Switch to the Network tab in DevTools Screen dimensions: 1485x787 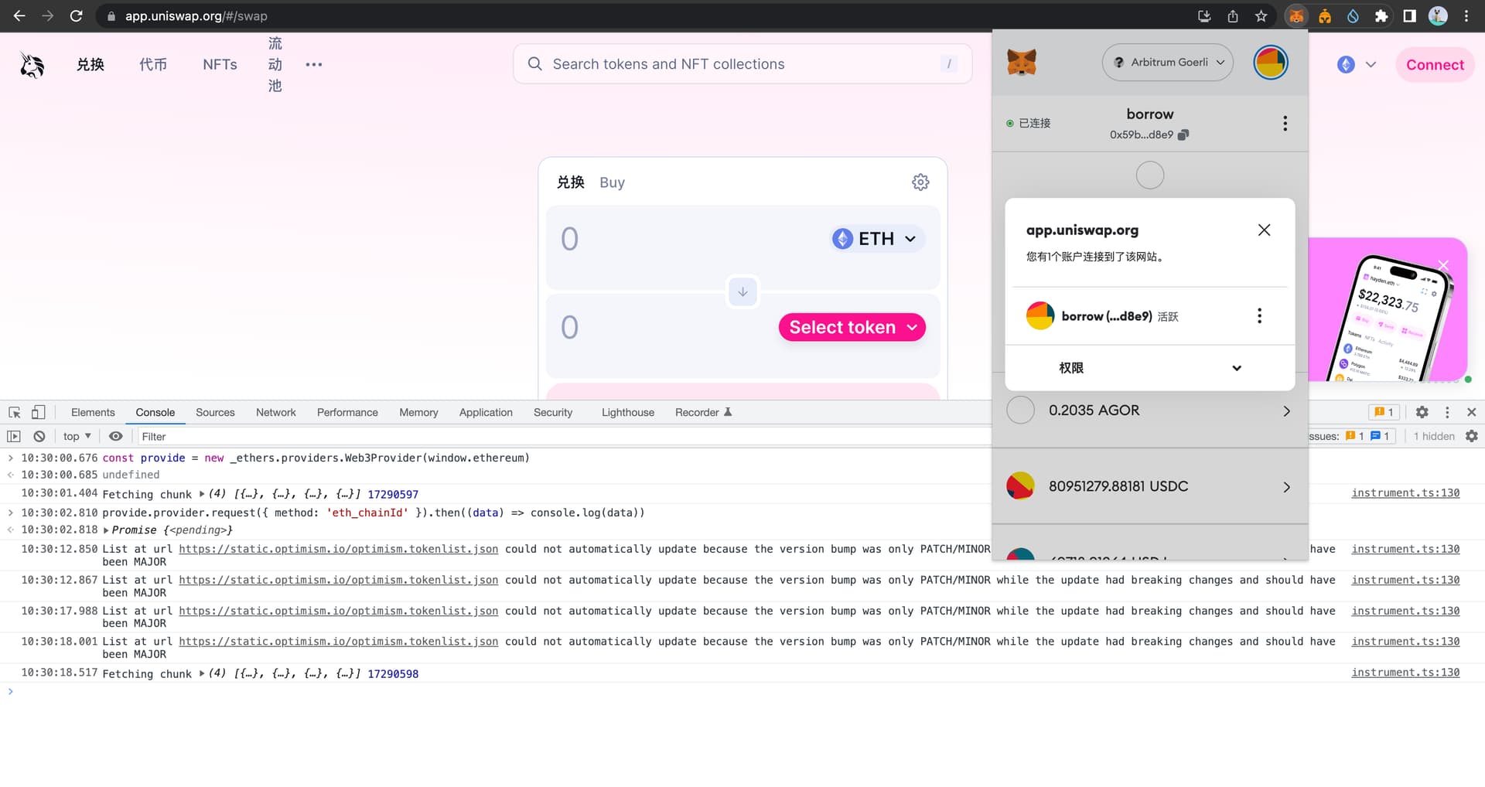(x=275, y=412)
